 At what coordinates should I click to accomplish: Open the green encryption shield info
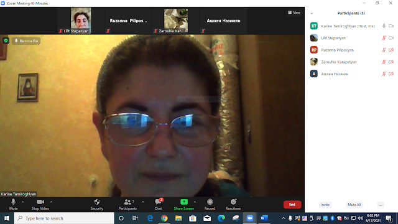(x=6, y=40)
